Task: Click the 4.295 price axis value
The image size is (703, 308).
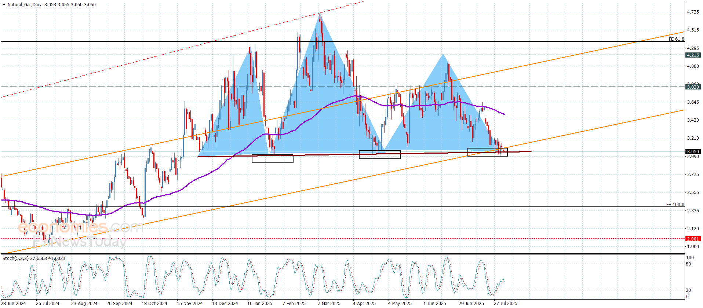Action: click(x=693, y=48)
